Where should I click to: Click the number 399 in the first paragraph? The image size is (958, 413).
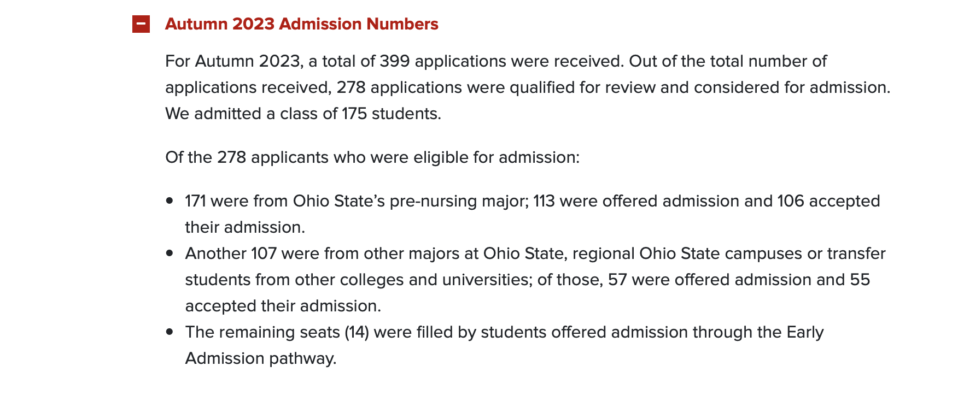(x=394, y=61)
